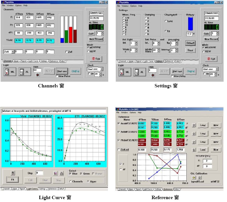Click red indicator below PAR in Channels window
227x202 pixels.
37,75
